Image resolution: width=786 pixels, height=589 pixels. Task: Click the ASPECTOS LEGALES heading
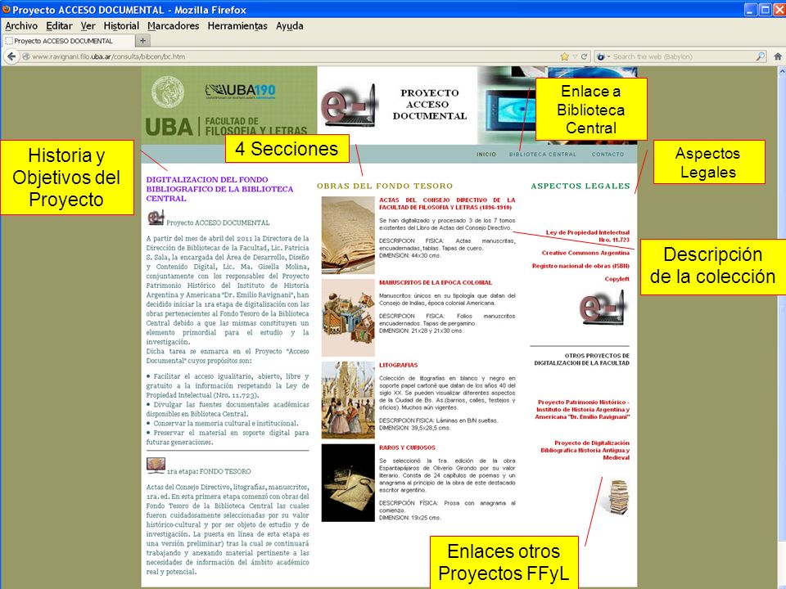[x=580, y=186]
